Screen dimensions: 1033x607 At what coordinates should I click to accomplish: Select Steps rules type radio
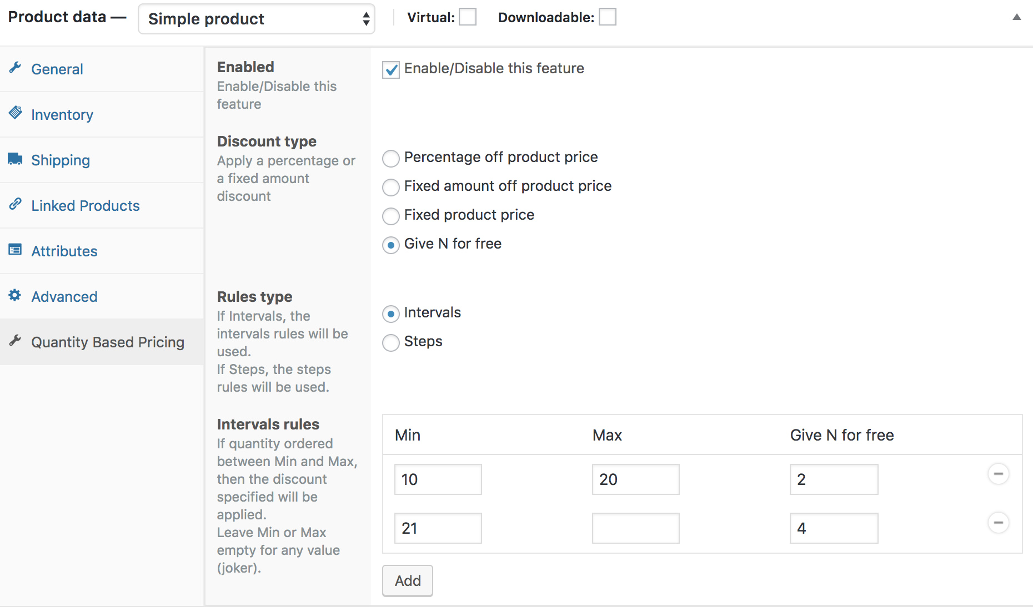(x=391, y=342)
